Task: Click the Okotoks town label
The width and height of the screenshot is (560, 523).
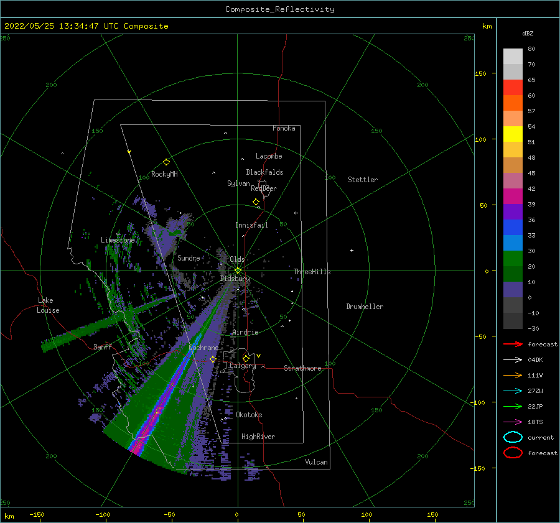Action: tap(249, 414)
